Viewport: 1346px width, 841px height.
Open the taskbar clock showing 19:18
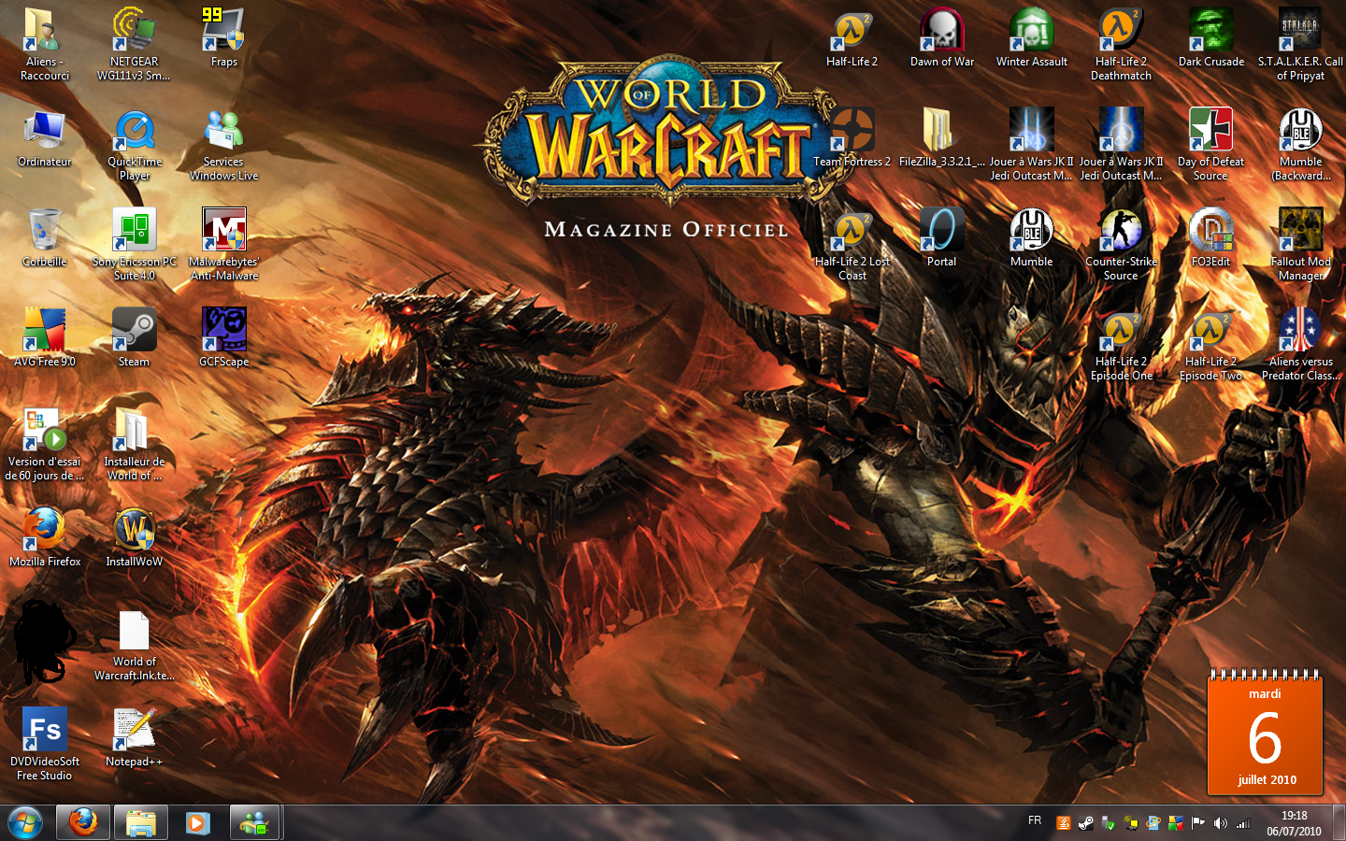click(1294, 822)
